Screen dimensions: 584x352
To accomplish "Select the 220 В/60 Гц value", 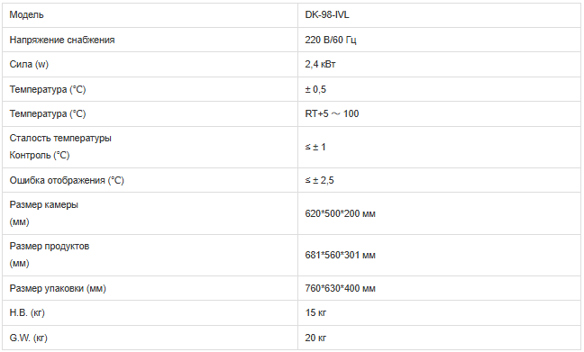I will coord(331,40).
